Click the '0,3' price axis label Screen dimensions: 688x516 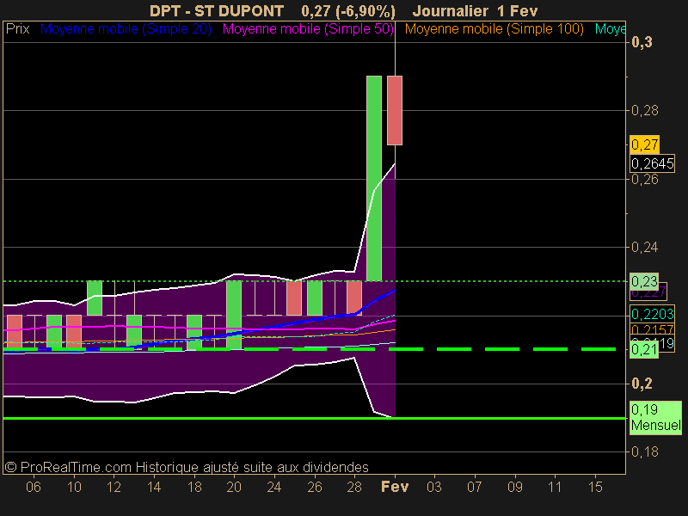(642, 42)
